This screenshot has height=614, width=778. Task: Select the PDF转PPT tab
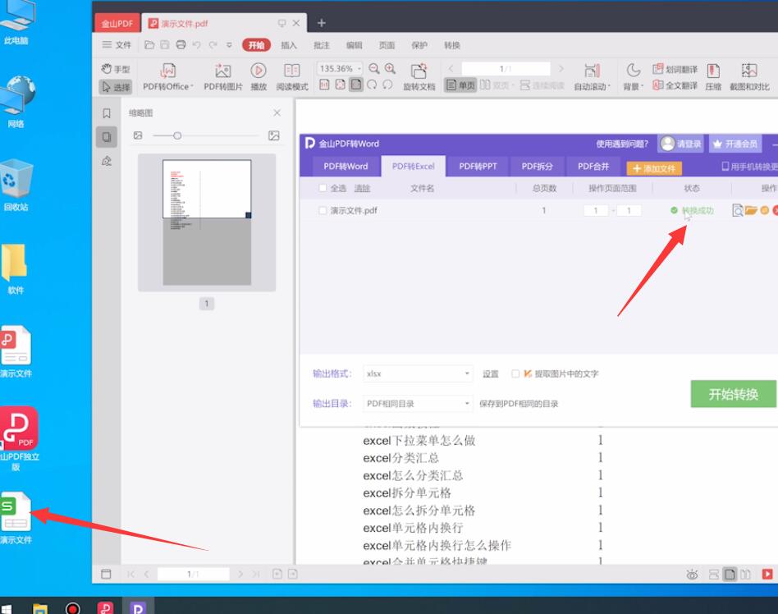(478, 167)
